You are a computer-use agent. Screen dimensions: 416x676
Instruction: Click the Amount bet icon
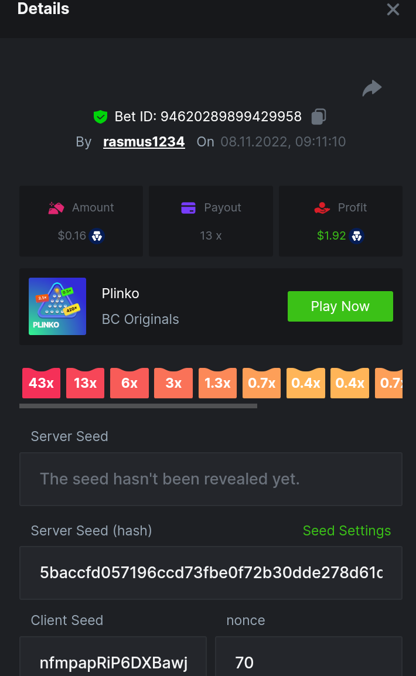pos(56,208)
